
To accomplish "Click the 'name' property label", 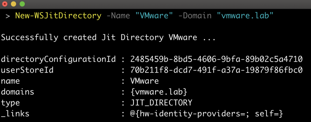I will [10, 81].
